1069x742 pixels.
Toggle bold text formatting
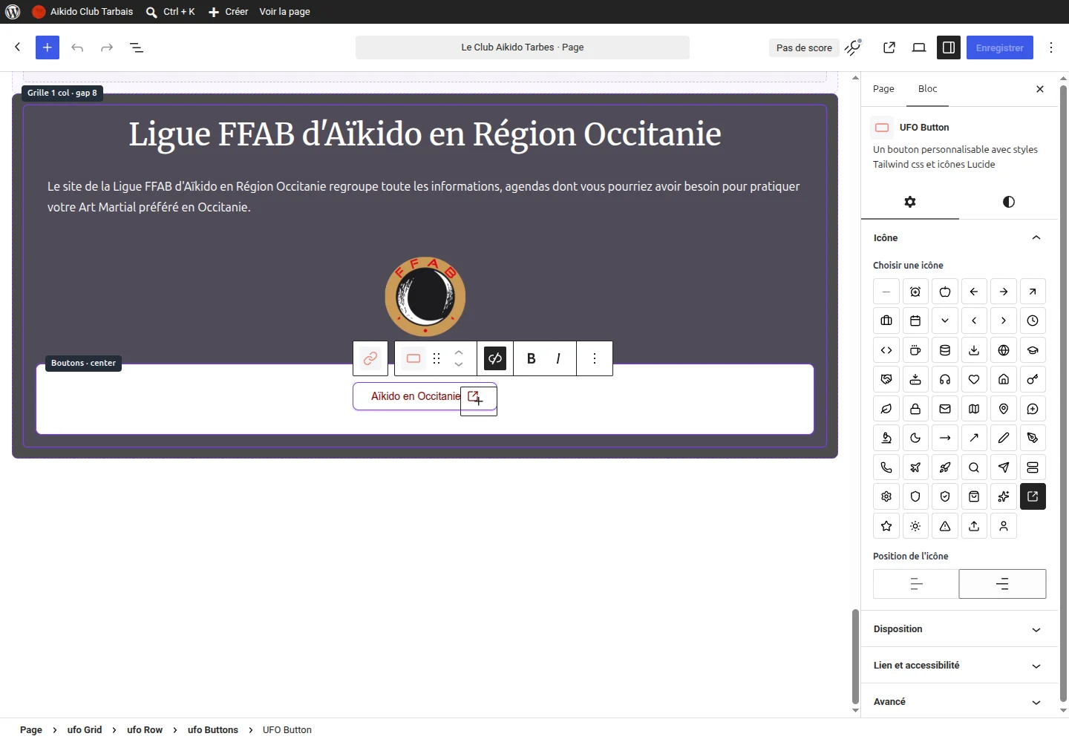[x=531, y=358]
